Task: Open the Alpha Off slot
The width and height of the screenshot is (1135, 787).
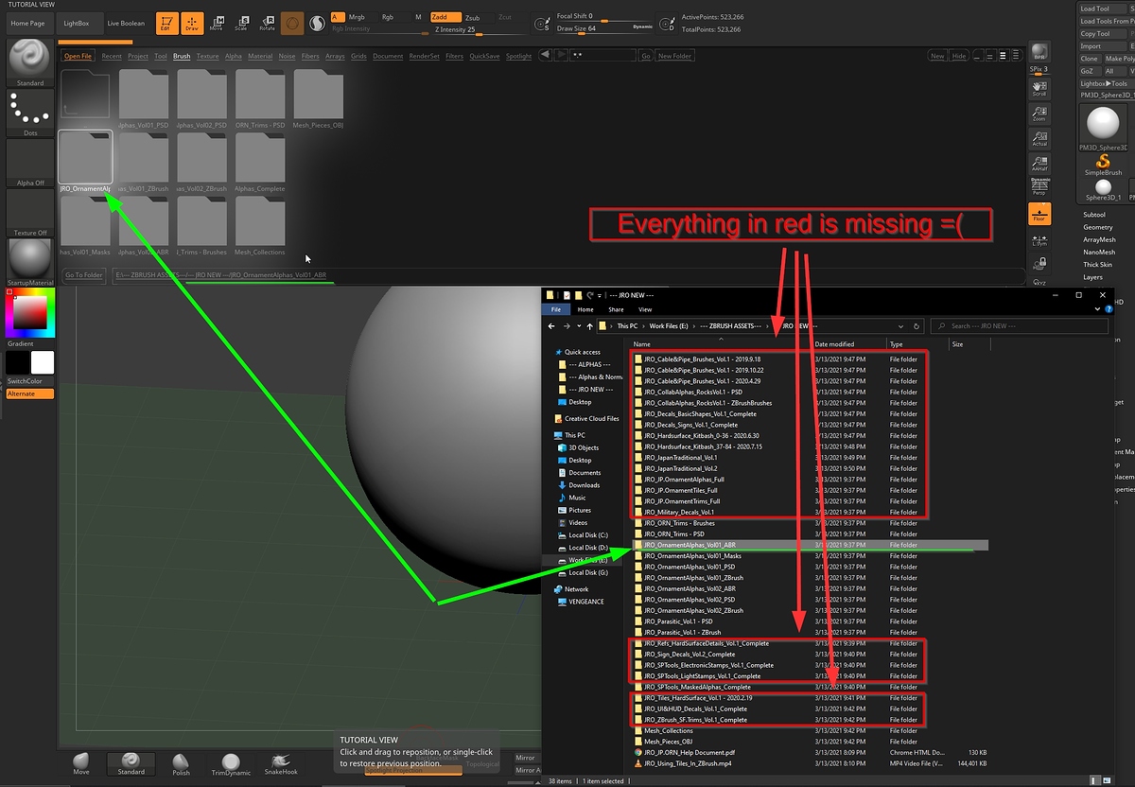Action: pos(29,163)
